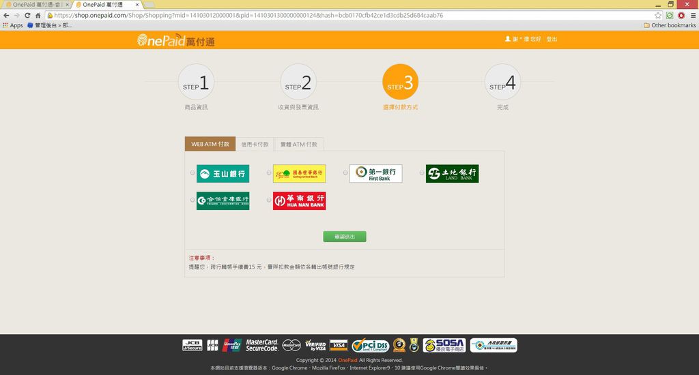The height and width of the screenshot is (375, 699).
Task: Click the First Bank logo
Action: click(376, 174)
